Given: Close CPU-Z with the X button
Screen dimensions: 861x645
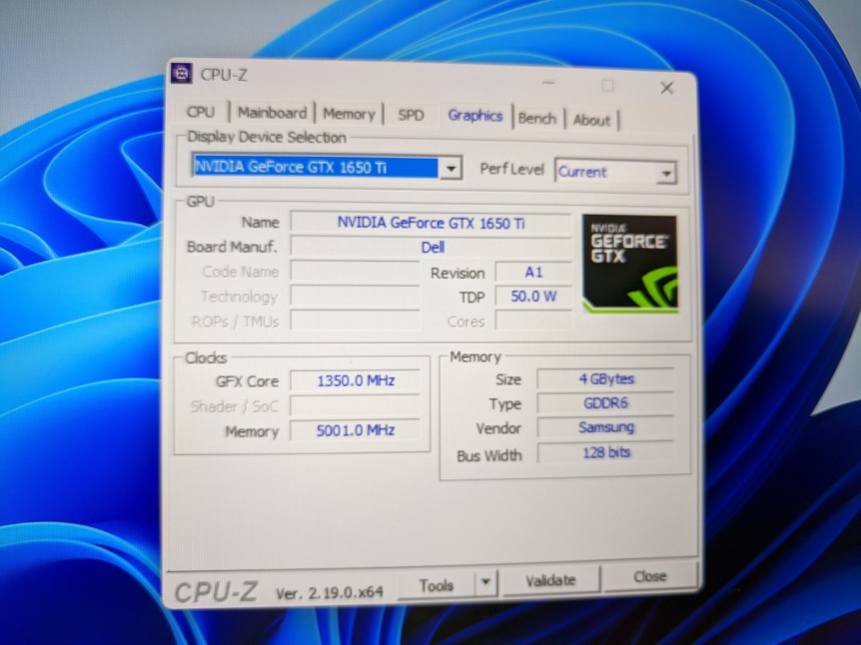Looking at the screenshot, I should [667, 88].
